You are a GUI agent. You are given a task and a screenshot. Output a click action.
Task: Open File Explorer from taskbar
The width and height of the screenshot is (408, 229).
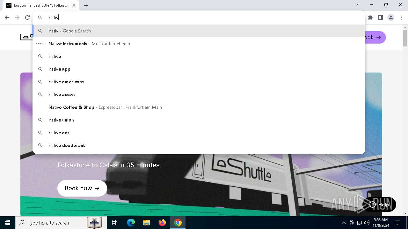pyautogui.click(x=147, y=223)
